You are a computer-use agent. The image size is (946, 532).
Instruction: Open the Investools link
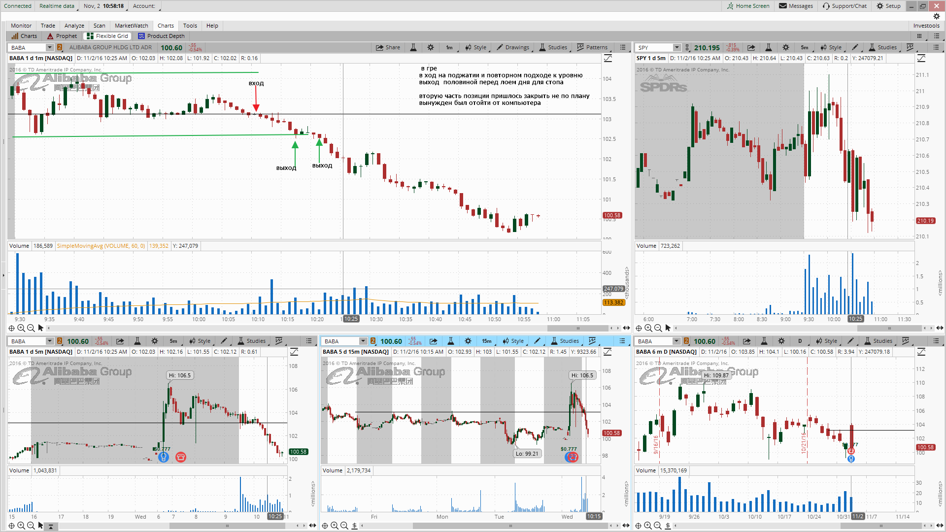[926, 26]
